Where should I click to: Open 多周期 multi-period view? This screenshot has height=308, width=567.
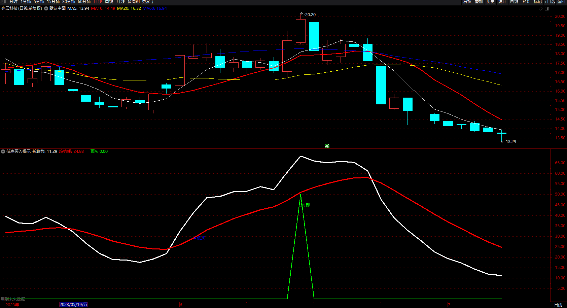(x=133, y=2)
